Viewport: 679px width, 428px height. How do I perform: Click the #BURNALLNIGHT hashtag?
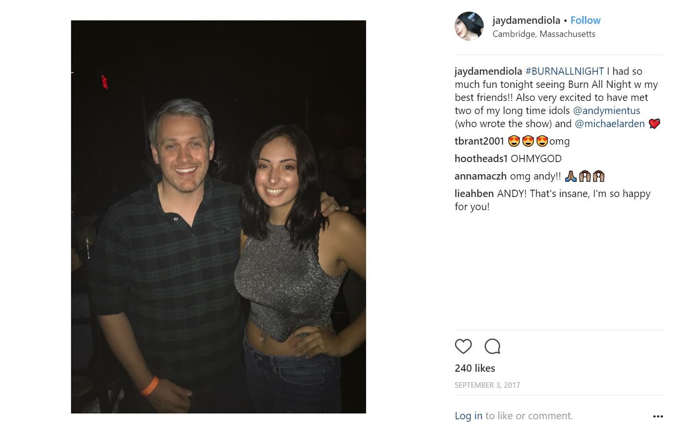(x=564, y=71)
